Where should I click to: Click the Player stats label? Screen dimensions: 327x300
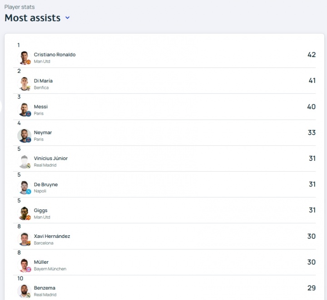coord(20,7)
